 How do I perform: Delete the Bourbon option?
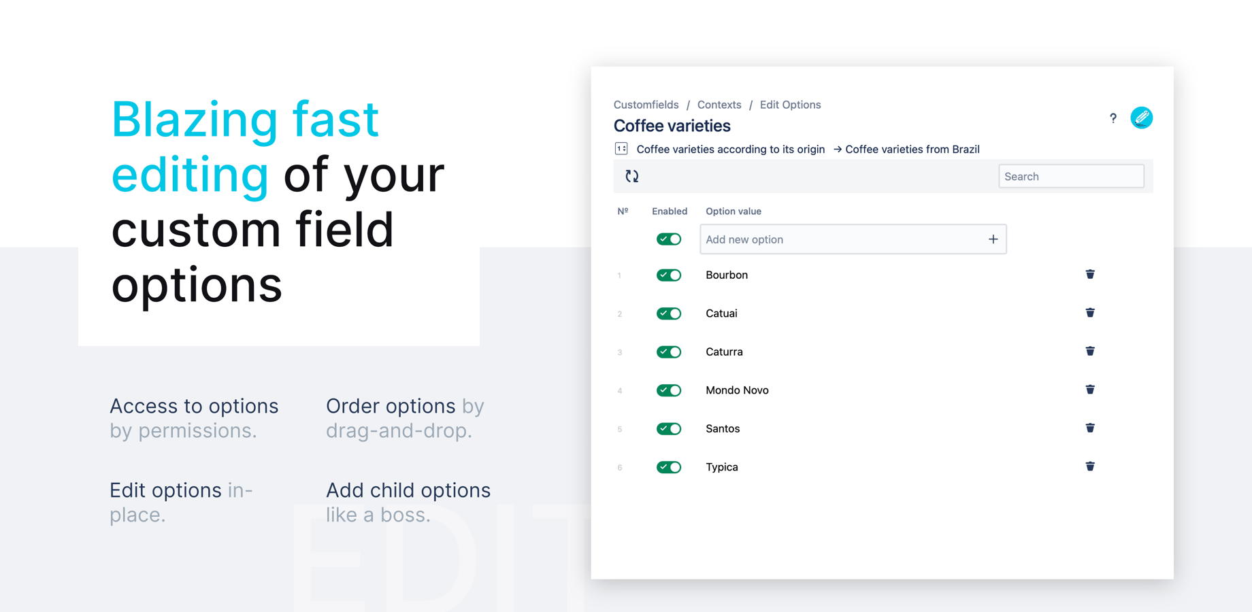click(1090, 274)
